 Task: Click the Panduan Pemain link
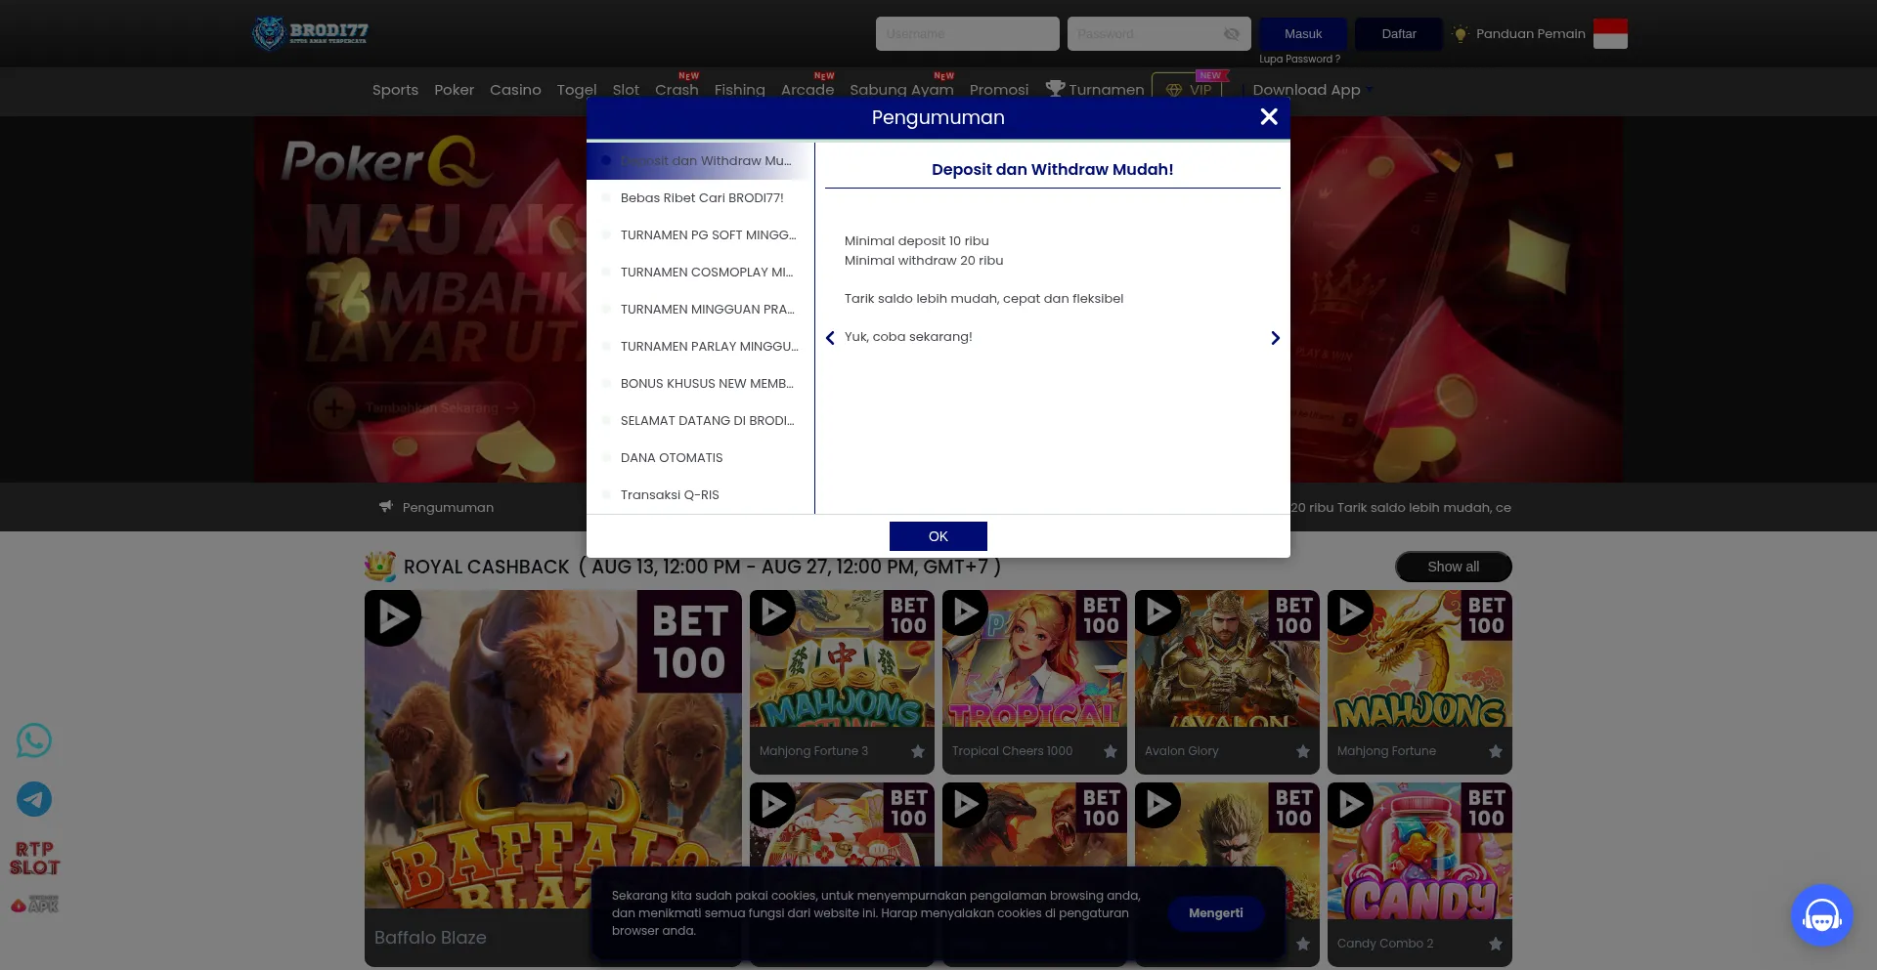click(1531, 34)
